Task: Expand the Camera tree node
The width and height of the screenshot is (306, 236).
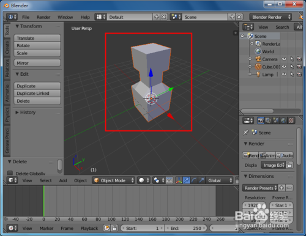Action: tap(250, 59)
